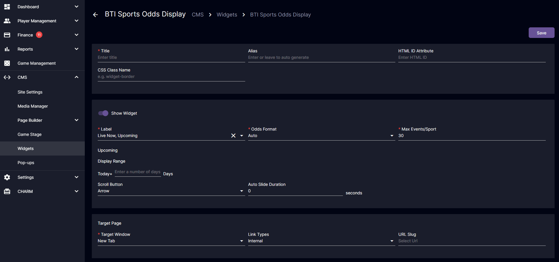The width and height of the screenshot is (559, 262).
Task: Open the Odds Format dropdown
Action: click(x=321, y=136)
